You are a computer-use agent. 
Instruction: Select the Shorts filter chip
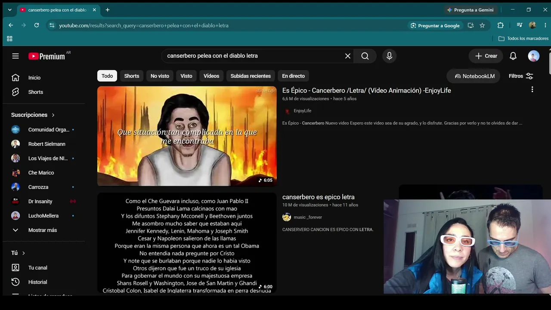[x=132, y=76]
